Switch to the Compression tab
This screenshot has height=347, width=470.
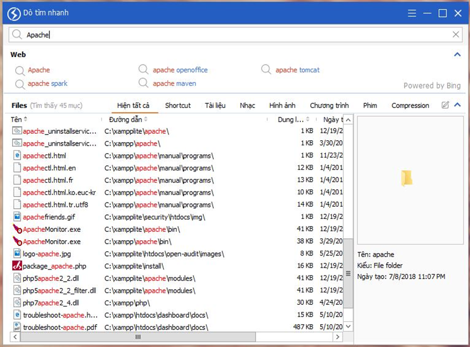coord(410,106)
